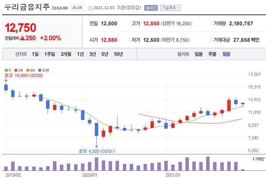Image resolution: width=266 pixels, height=180 pixels.
Task: Click the 2019/02 axis label
Action: (13, 175)
